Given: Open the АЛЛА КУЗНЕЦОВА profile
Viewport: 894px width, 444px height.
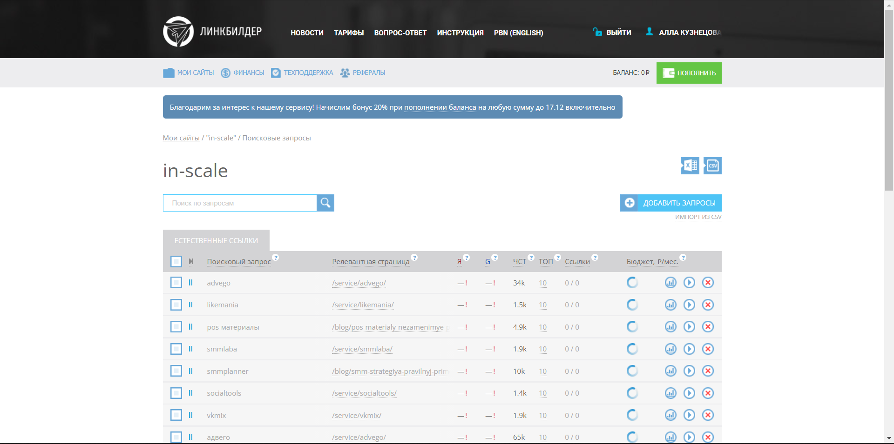Looking at the screenshot, I should [x=684, y=32].
